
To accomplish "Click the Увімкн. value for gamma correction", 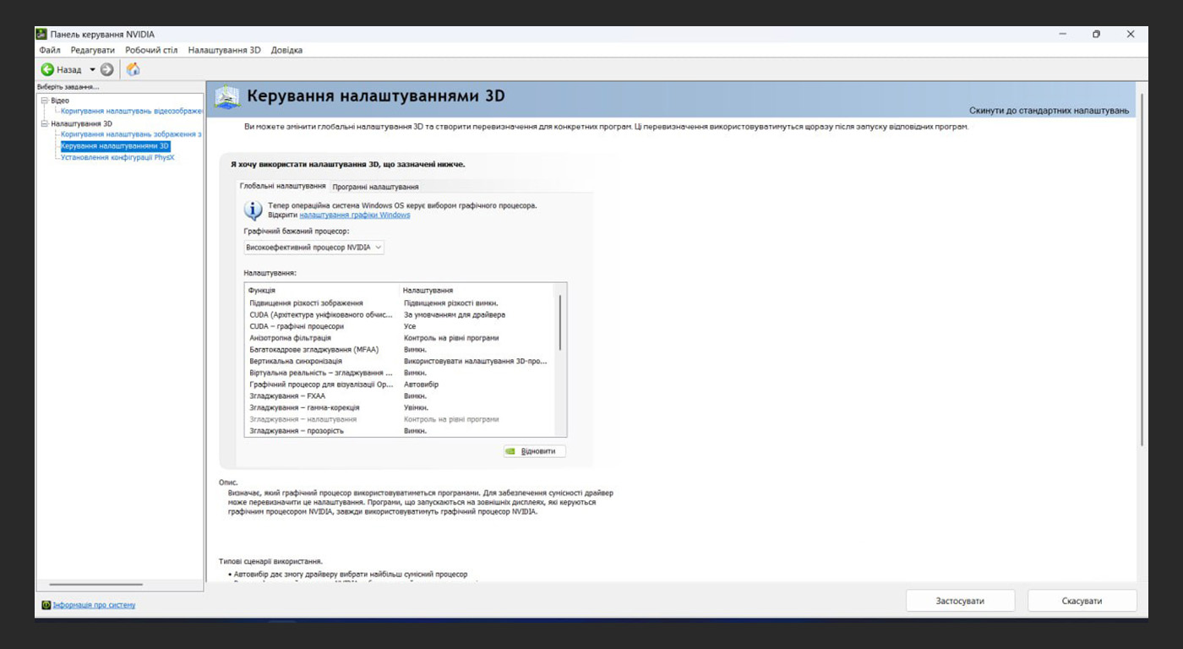I will 416,407.
